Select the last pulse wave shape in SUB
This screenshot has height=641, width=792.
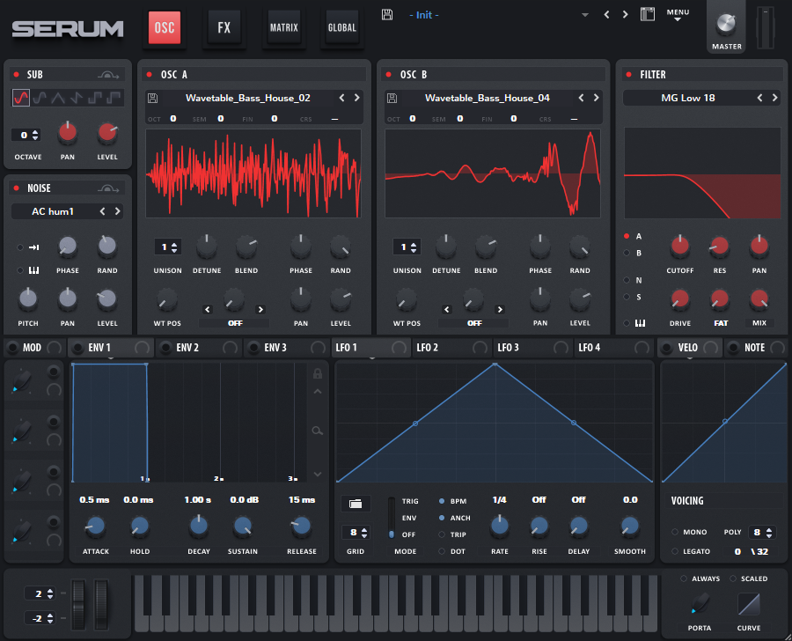coord(114,98)
